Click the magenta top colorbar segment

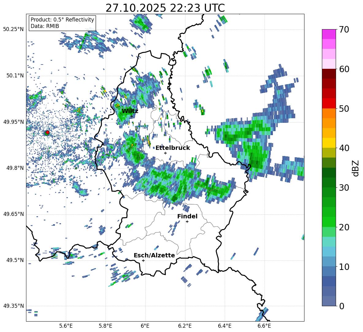click(329, 34)
